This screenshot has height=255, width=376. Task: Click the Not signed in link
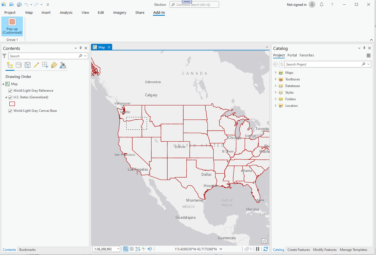pyautogui.click(x=296, y=4)
